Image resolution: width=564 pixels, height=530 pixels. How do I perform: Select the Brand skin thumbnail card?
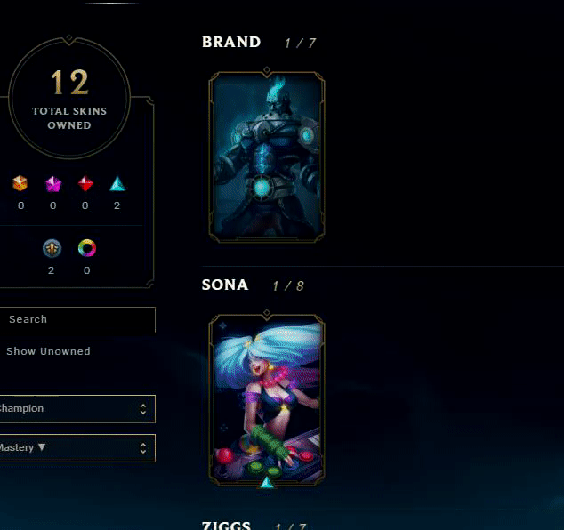pos(267,157)
